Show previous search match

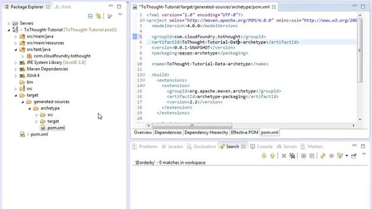273,156
